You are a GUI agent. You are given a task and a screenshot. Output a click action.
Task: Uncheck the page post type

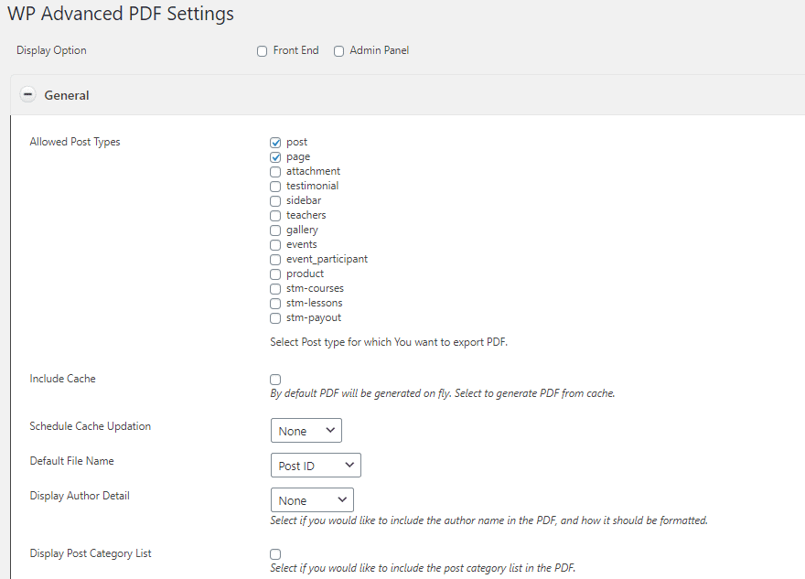(275, 156)
